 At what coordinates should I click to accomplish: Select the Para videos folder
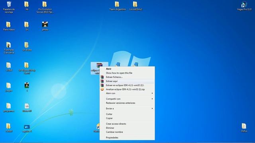pos(9,26)
